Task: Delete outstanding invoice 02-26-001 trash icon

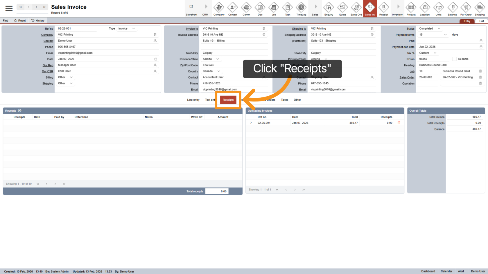Action: pos(399,123)
